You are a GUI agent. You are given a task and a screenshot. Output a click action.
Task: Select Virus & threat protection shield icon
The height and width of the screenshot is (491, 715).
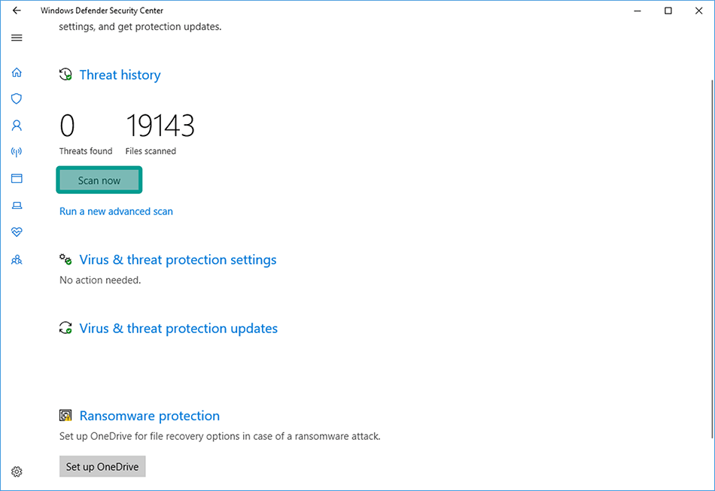[x=17, y=99]
